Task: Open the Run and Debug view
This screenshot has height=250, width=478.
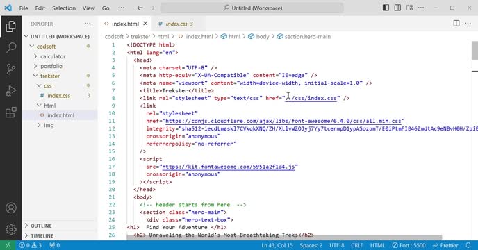Action: pos(11,91)
